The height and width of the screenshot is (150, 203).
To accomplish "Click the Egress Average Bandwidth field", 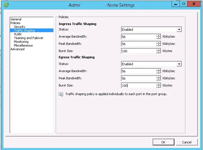I will [139, 71].
